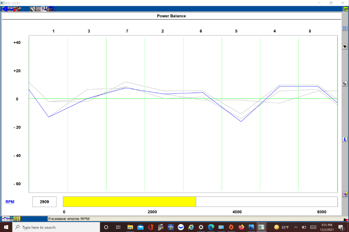Open Windows Start menu
The image size is (349, 232).
click(6, 227)
